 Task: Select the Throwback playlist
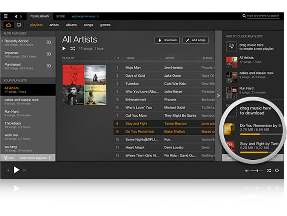[x=28, y=125]
